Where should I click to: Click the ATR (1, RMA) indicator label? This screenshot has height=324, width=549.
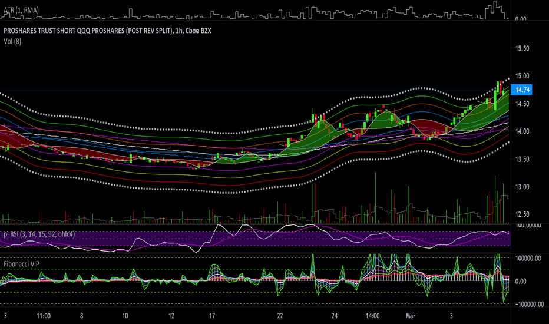tap(21, 11)
